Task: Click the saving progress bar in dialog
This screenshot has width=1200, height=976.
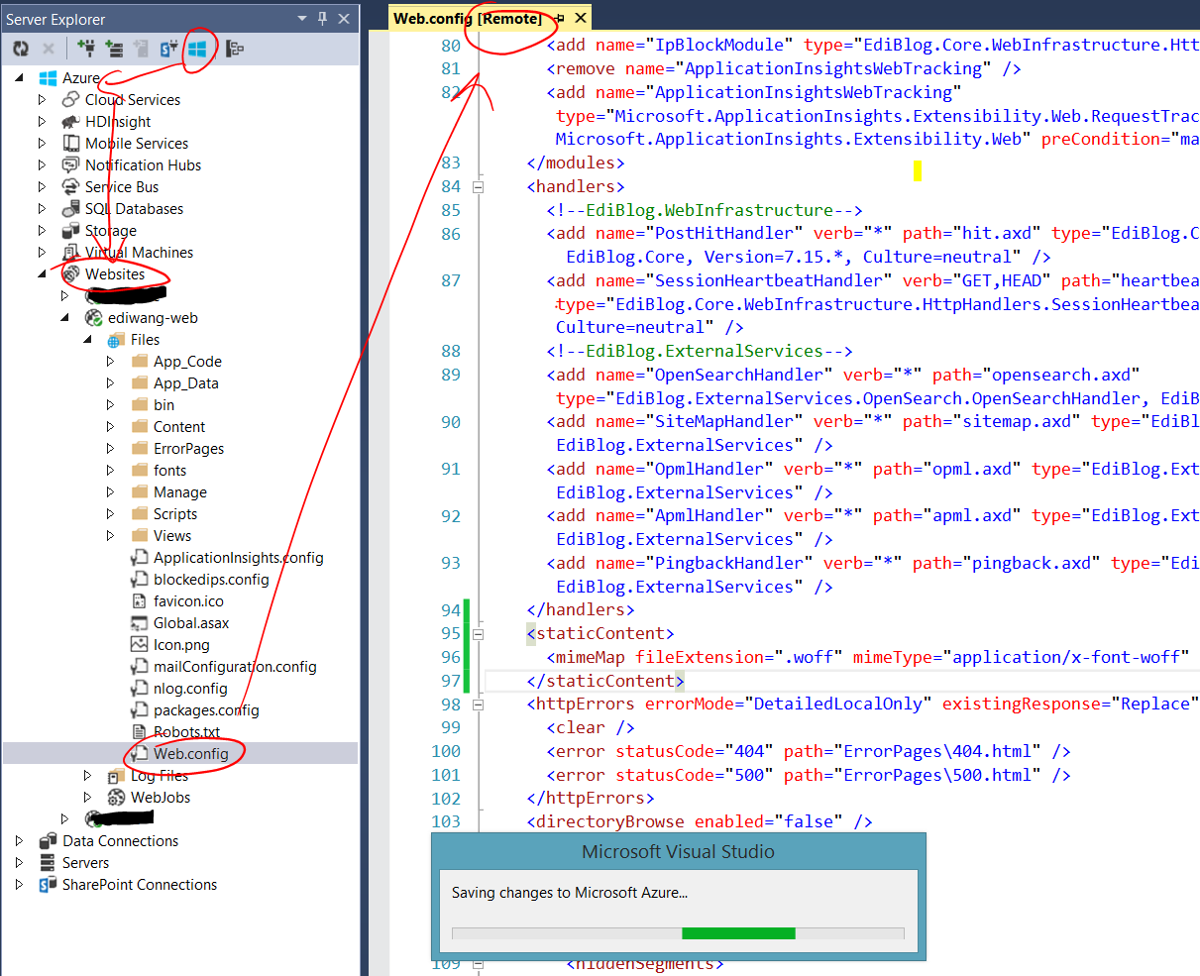Action: click(678, 933)
